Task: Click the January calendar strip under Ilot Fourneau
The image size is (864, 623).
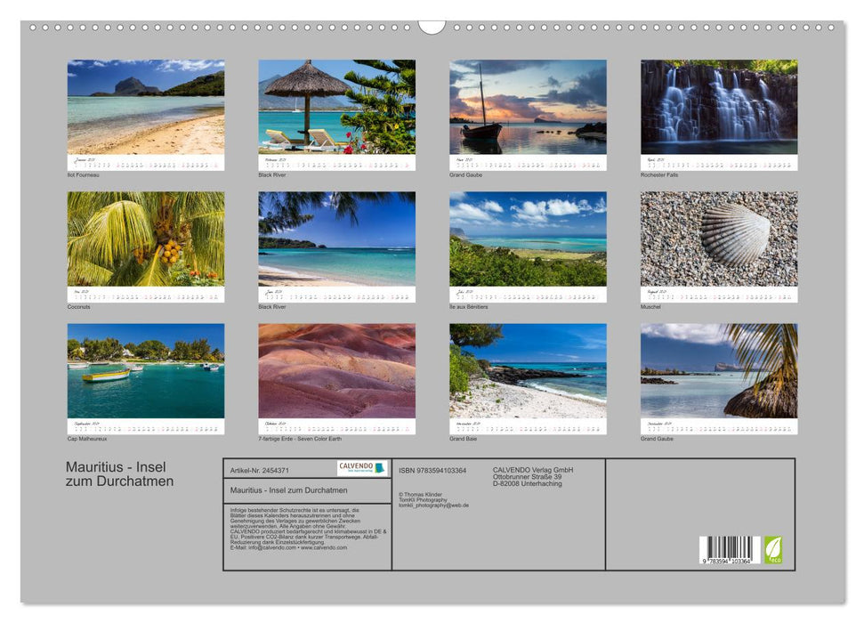Action: pos(145,163)
